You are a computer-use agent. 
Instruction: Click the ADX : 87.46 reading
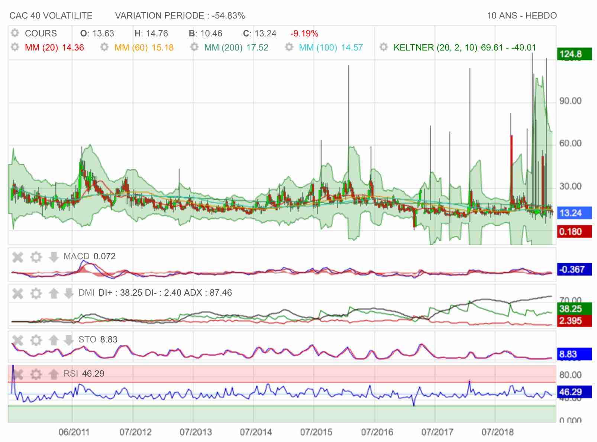[208, 293]
